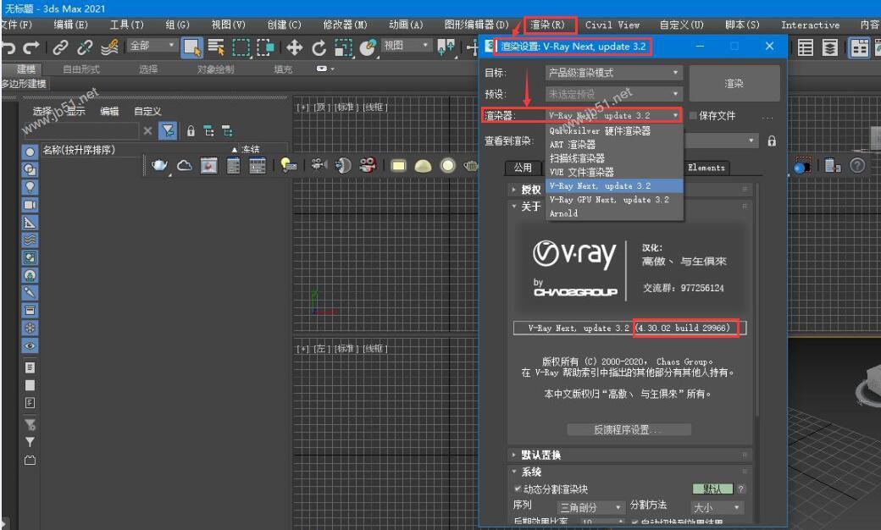Click the 反馈程序设置 button
The height and width of the screenshot is (530, 881).
(627, 429)
